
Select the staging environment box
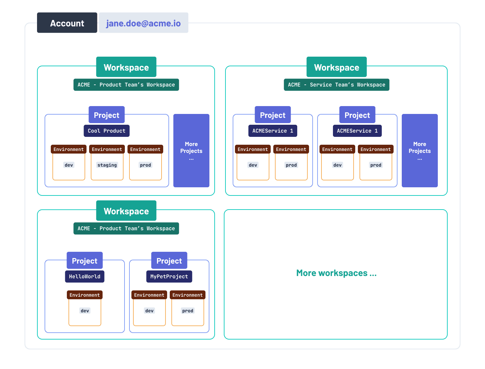point(107,165)
